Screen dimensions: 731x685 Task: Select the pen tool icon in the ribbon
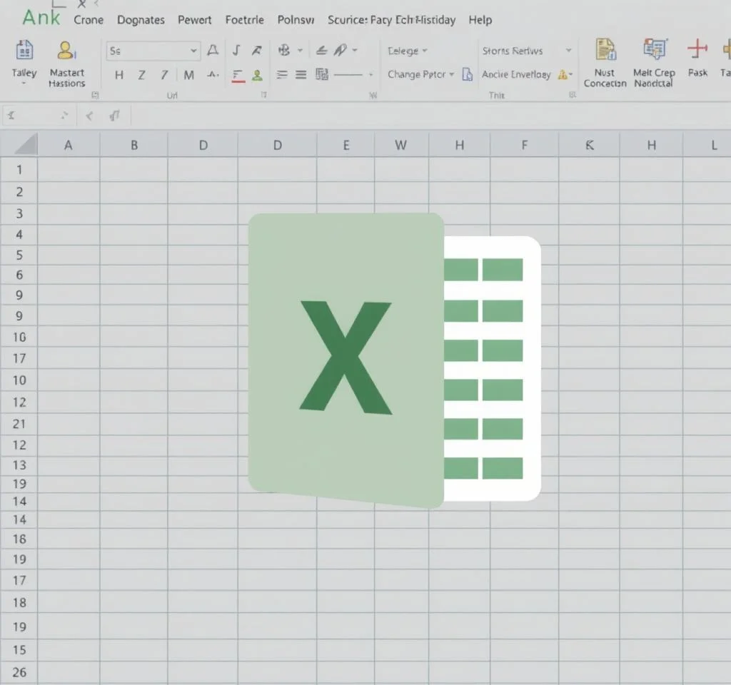[341, 50]
